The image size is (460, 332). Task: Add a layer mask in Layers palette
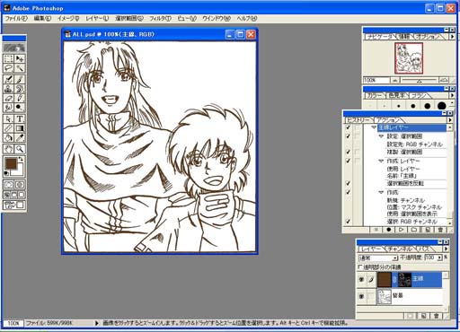coord(411,316)
